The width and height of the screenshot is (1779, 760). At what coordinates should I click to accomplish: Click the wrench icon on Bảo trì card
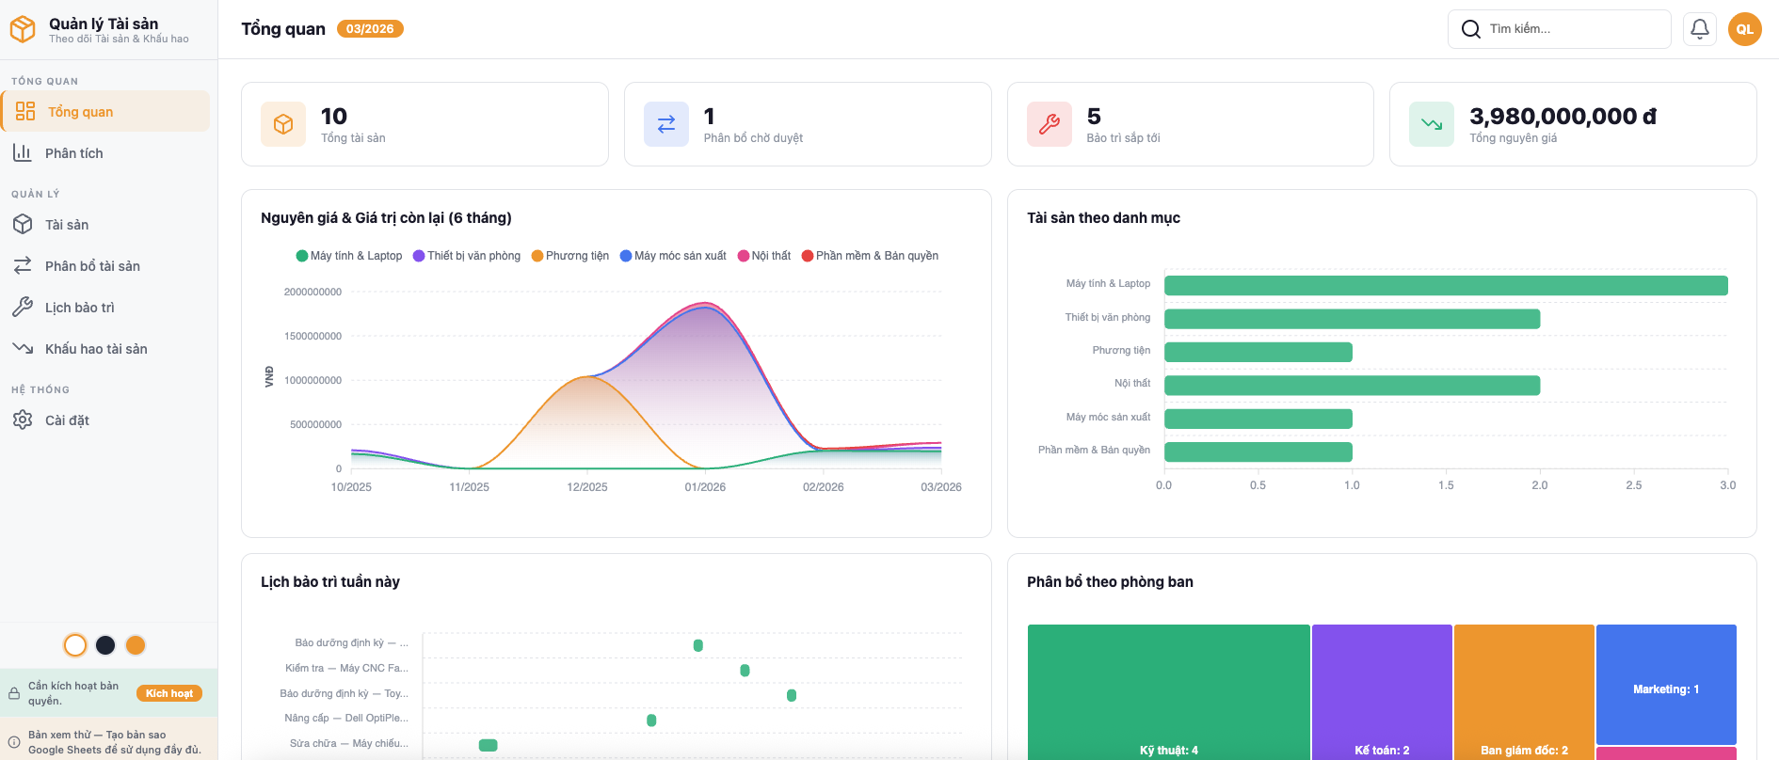1049,124
